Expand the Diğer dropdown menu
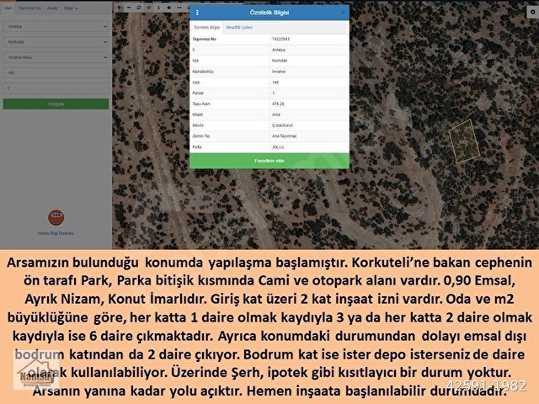This screenshot has height=404, width=539. point(71,8)
